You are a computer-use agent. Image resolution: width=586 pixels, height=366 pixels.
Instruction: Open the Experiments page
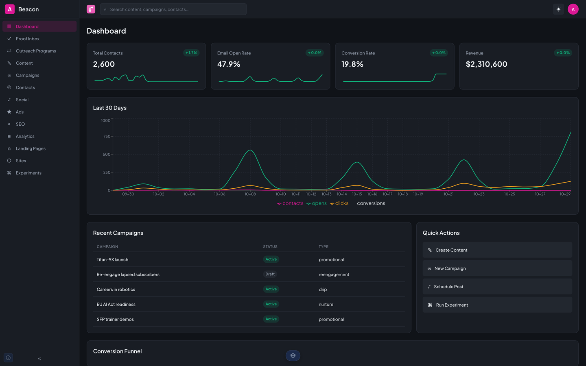[x=39, y=173]
